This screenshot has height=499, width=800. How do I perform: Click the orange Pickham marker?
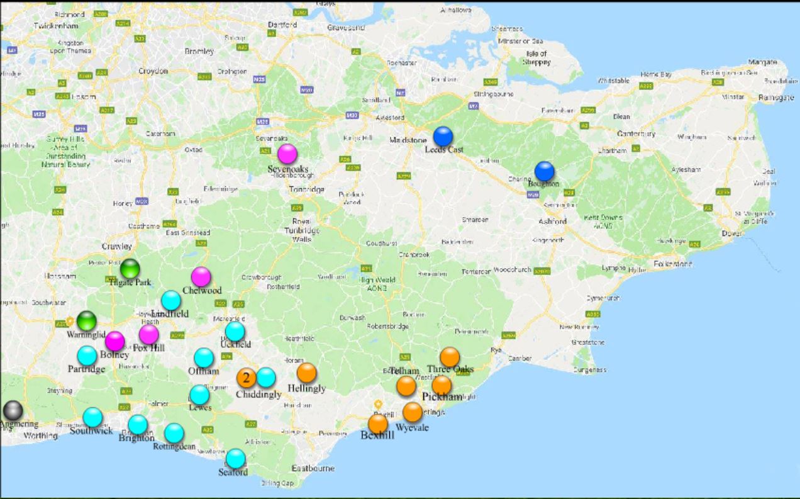pos(442,385)
